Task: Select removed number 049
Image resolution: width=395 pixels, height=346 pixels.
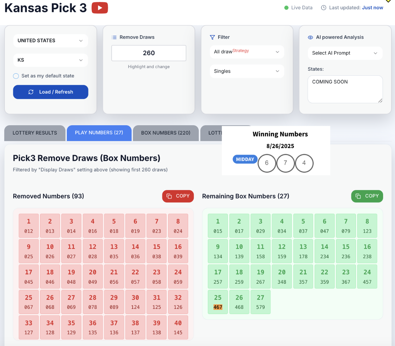Action: (93, 277)
